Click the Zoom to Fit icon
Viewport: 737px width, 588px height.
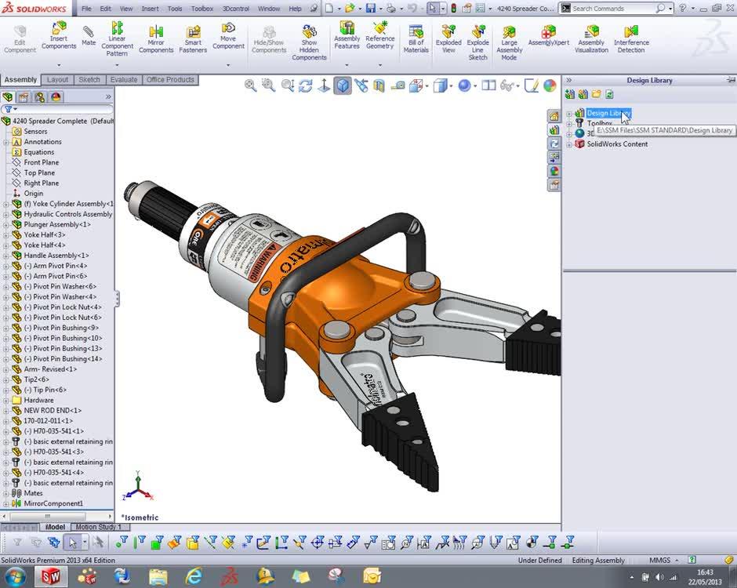click(252, 86)
